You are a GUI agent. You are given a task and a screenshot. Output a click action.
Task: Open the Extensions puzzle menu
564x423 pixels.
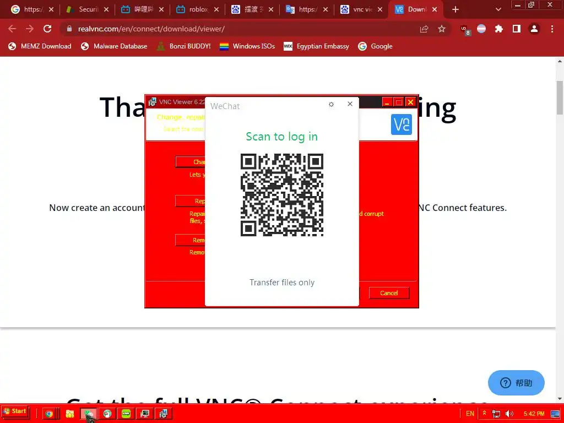pyautogui.click(x=499, y=29)
